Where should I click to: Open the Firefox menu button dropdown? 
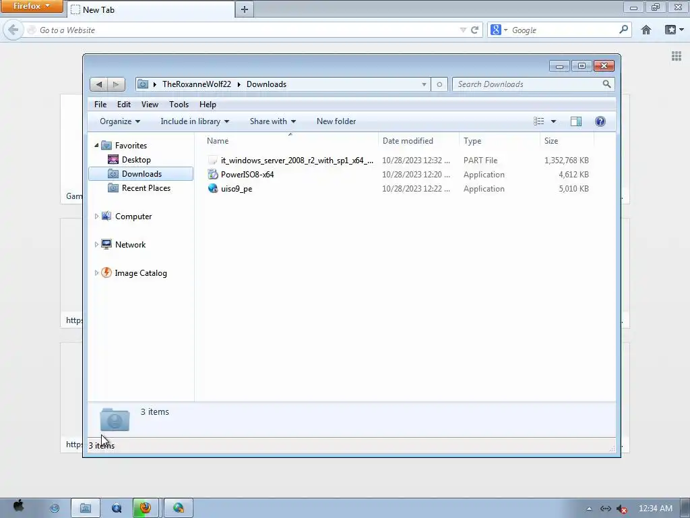point(32,6)
